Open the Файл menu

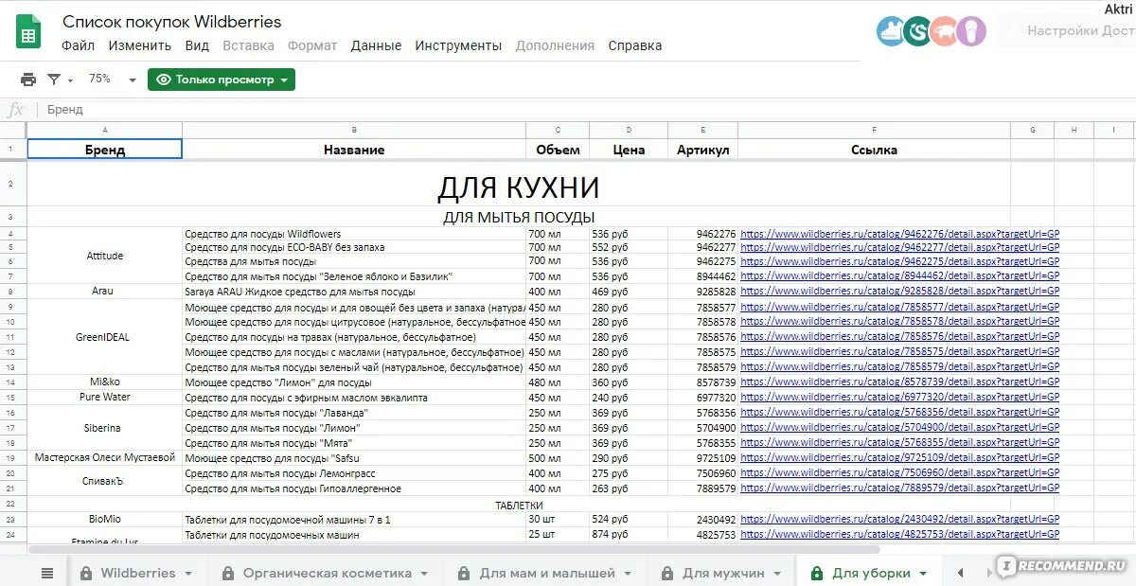tap(78, 45)
